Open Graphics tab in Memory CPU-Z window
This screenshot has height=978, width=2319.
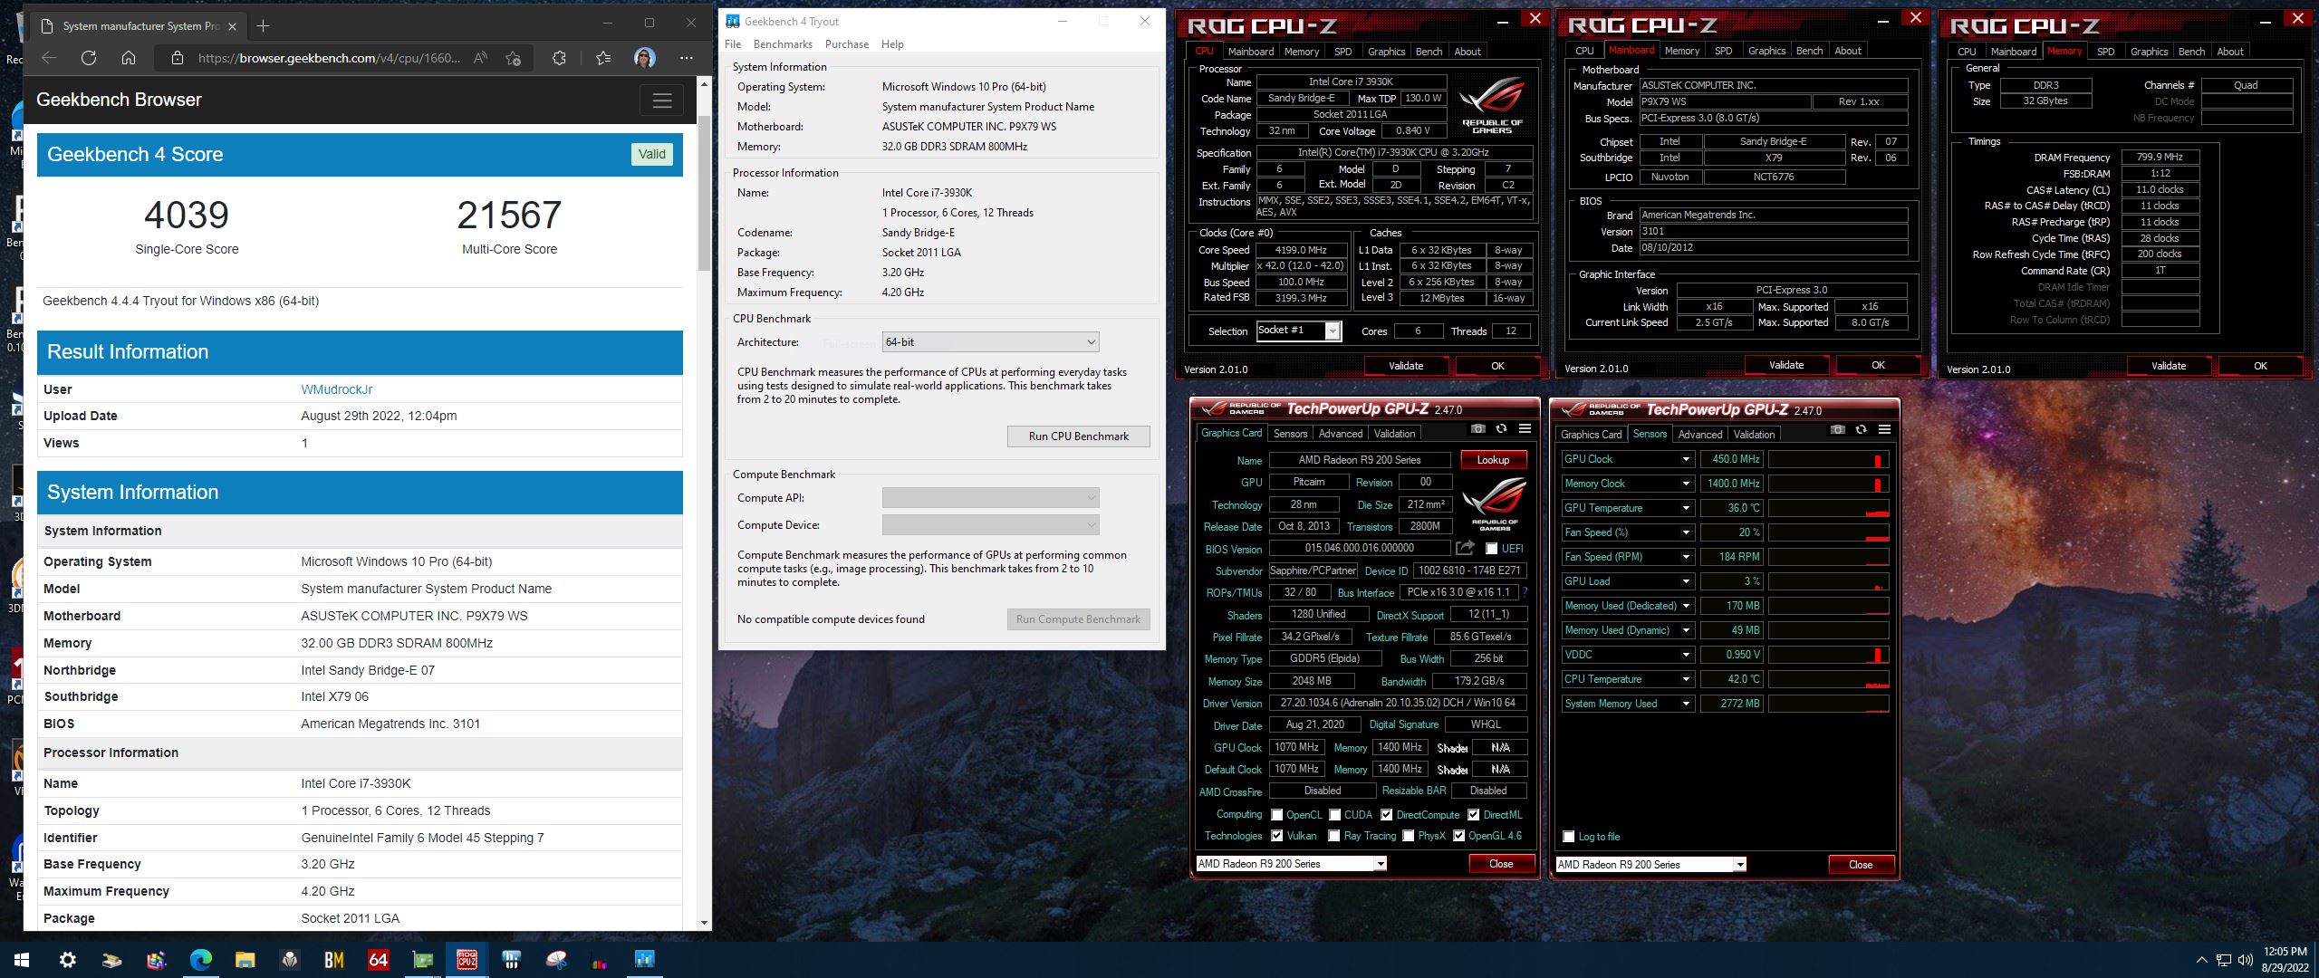click(2149, 52)
